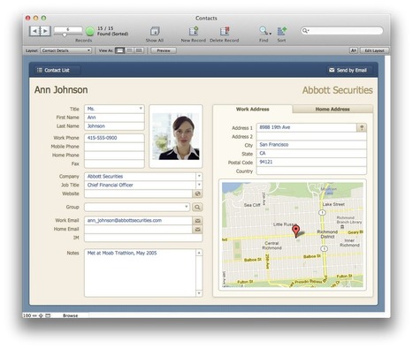Open website globe icon next to Website
The image size is (413, 349).
pyautogui.click(x=197, y=193)
